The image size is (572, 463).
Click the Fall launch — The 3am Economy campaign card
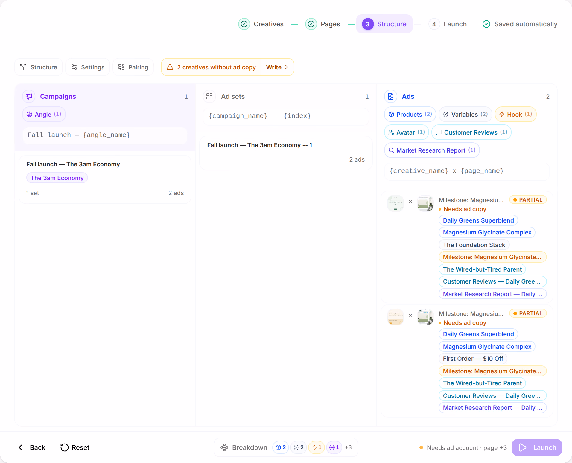pyautogui.click(x=105, y=179)
